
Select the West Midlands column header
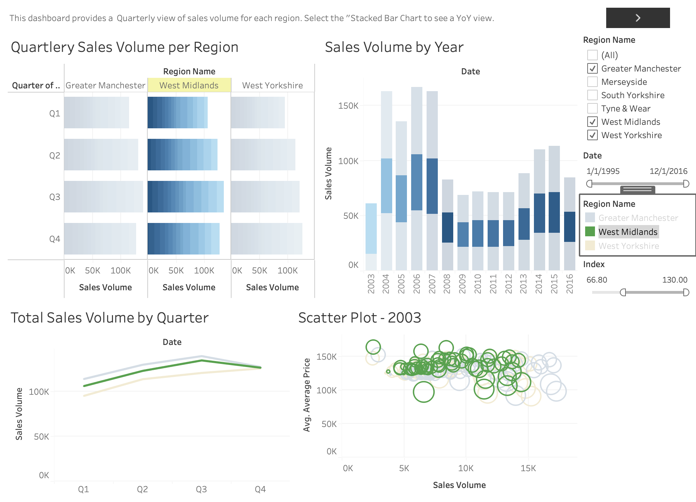[x=189, y=85]
